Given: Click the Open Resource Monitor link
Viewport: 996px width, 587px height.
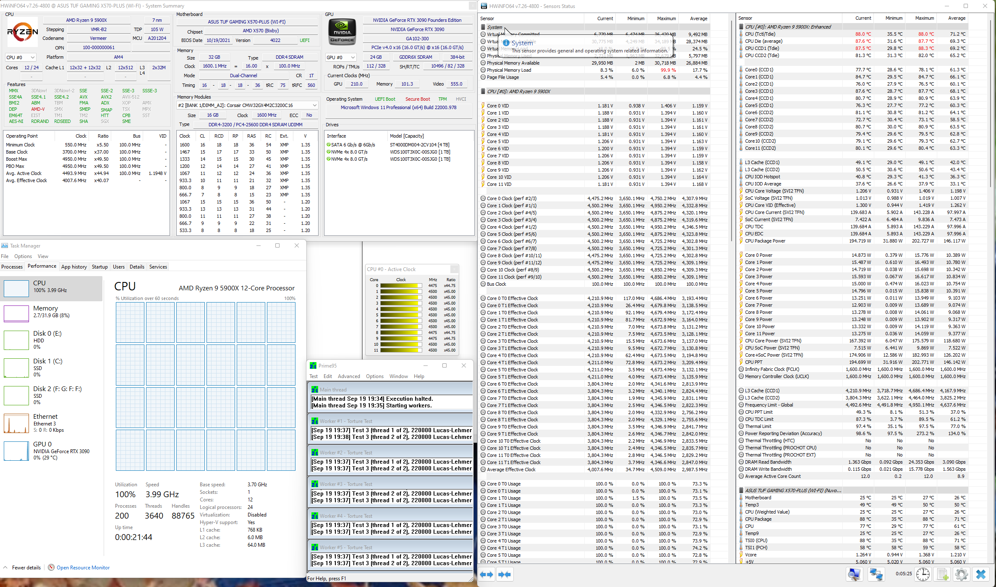Looking at the screenshot, I should click(x=83, y=567).
